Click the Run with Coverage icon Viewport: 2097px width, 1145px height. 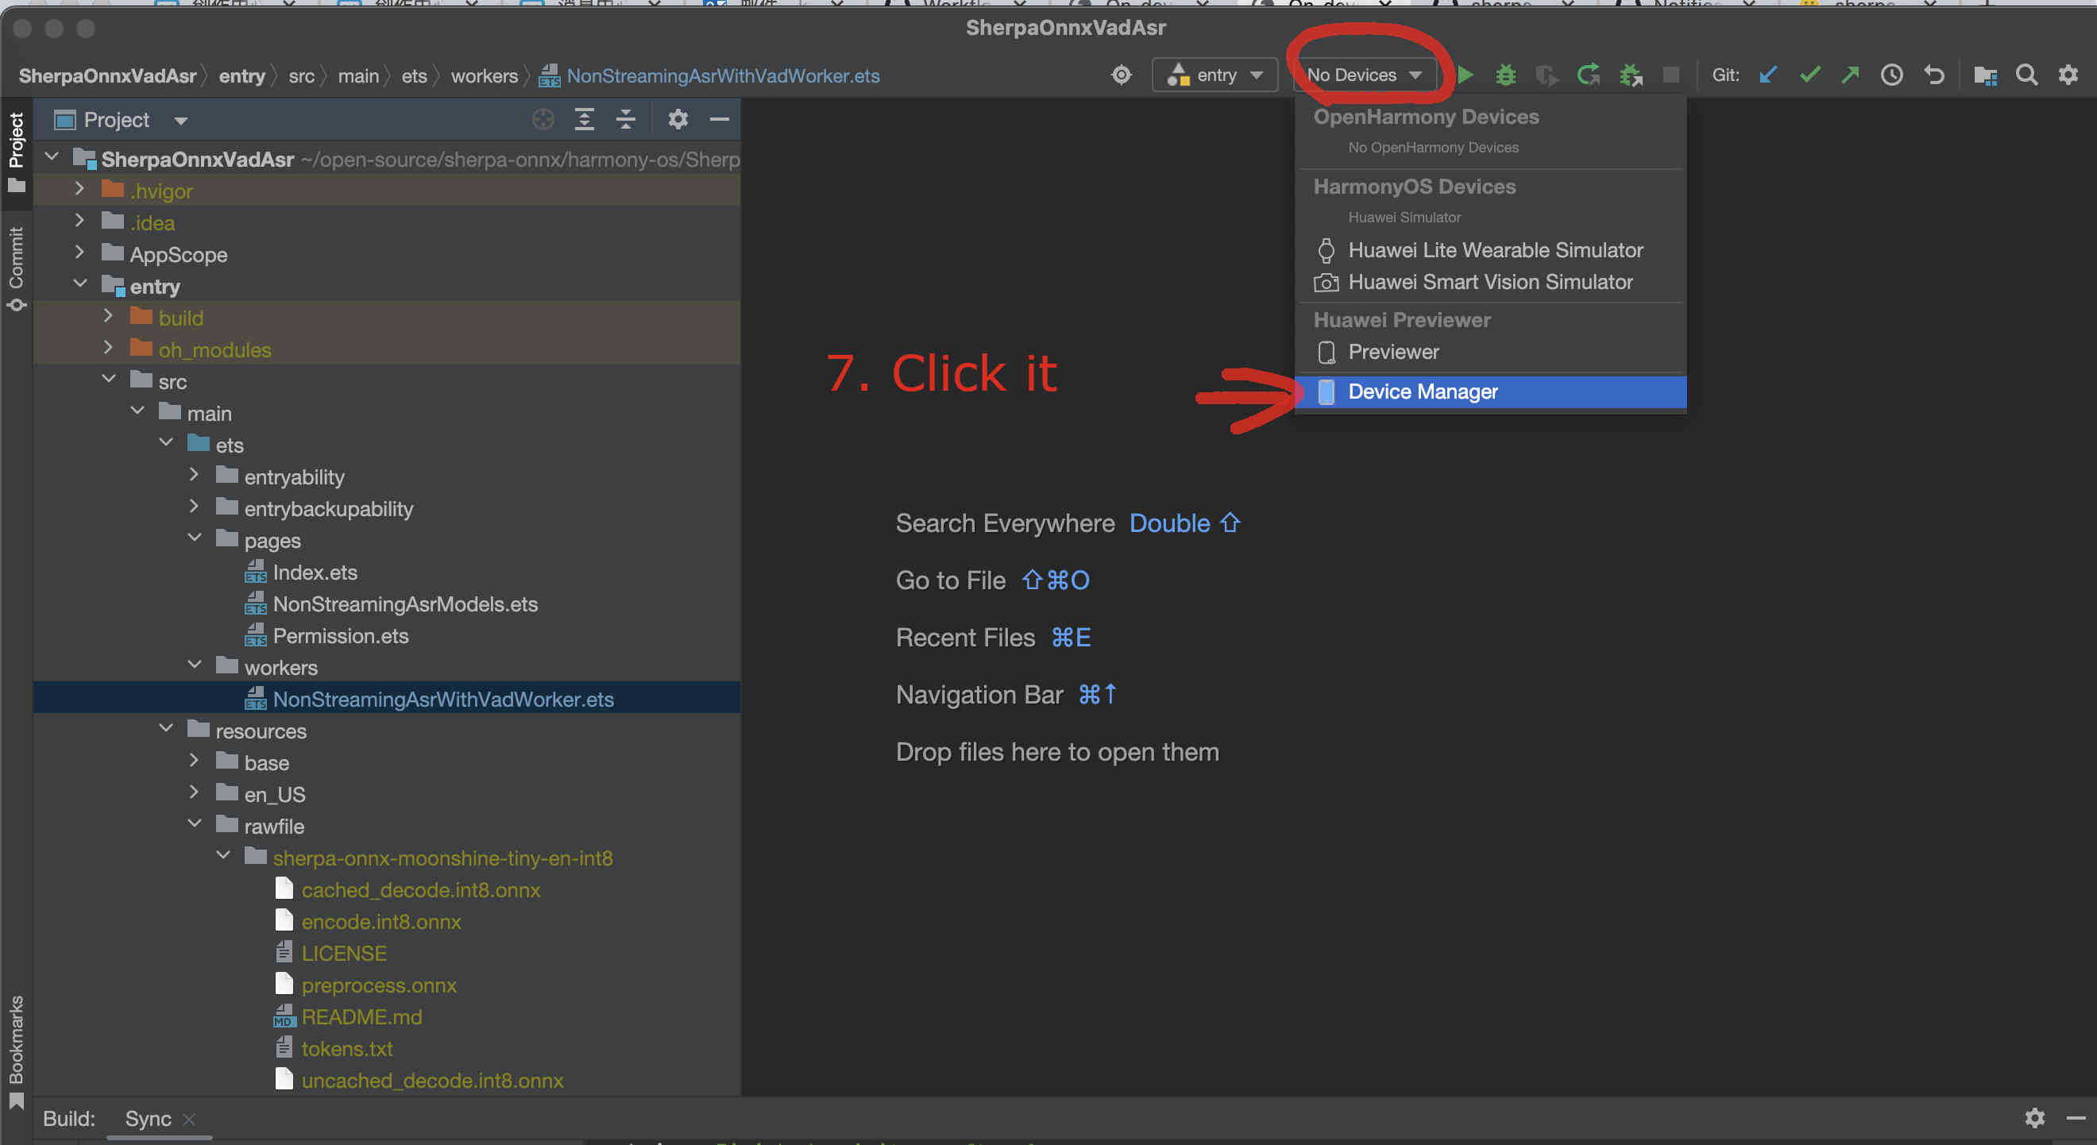click(x=1547, y=75)
